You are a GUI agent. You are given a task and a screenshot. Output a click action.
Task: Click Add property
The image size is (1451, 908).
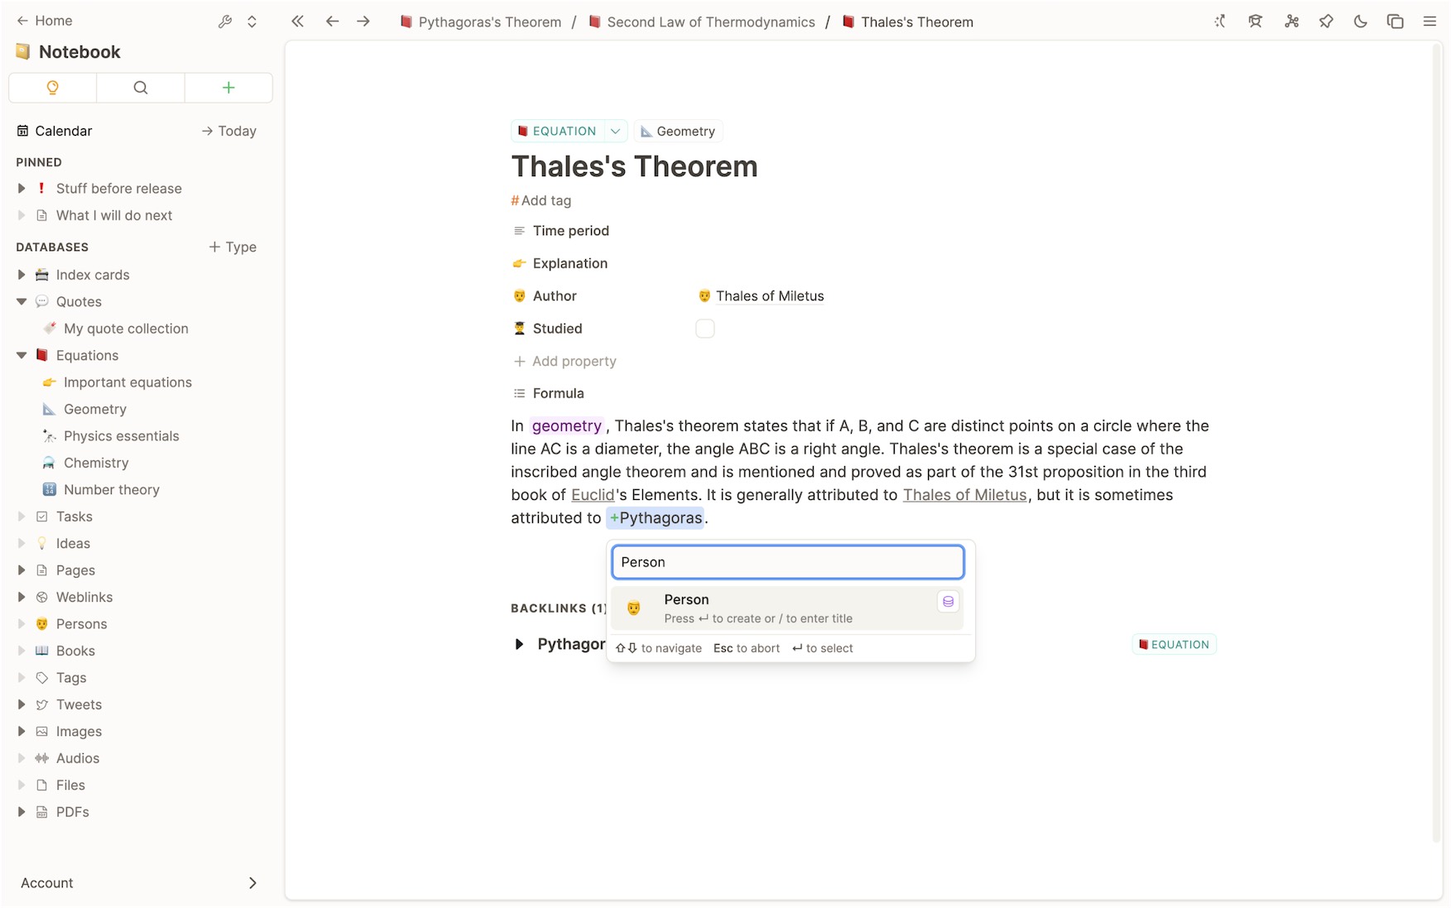click(565, 361)
